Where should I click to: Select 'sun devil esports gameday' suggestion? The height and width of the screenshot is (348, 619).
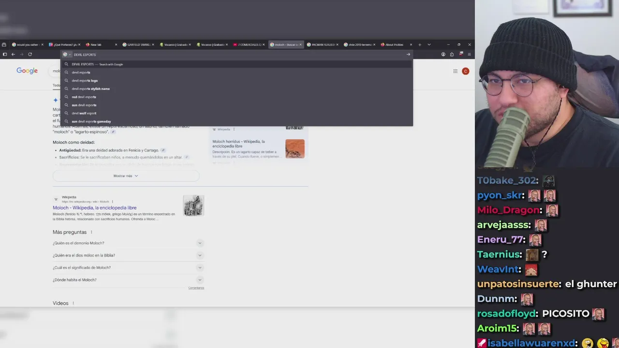[237, 121]
